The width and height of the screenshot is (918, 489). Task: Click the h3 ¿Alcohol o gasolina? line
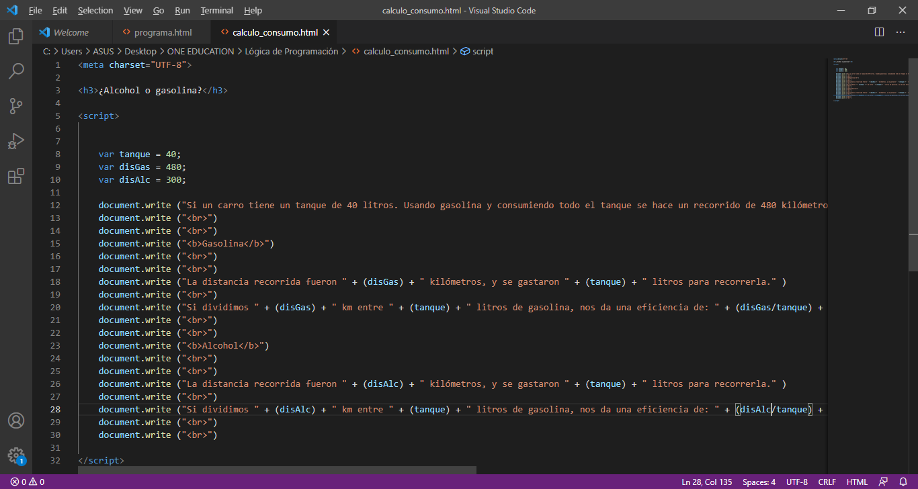(x=153, y=90)
